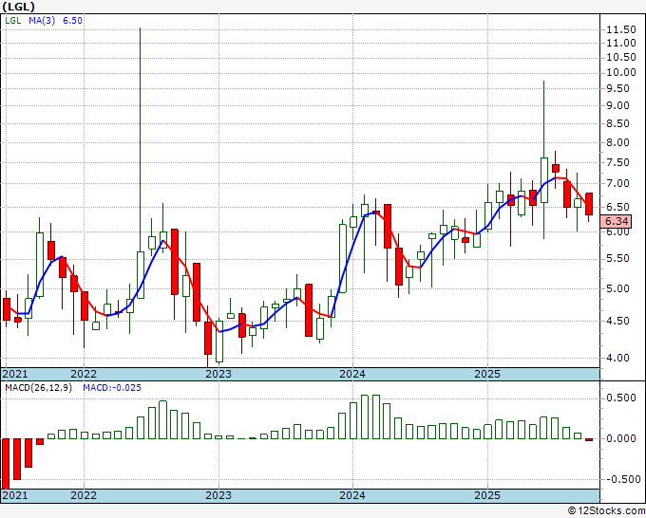Click the 10.00 price axis label
This screenshot has width=646, height=518.
point(621,72)
